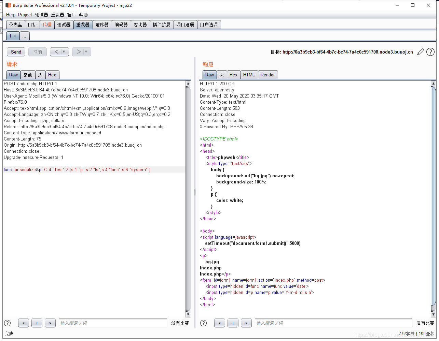Open the Burp menu
Screen dimensions: 439x341
click(x=11, y=15)
